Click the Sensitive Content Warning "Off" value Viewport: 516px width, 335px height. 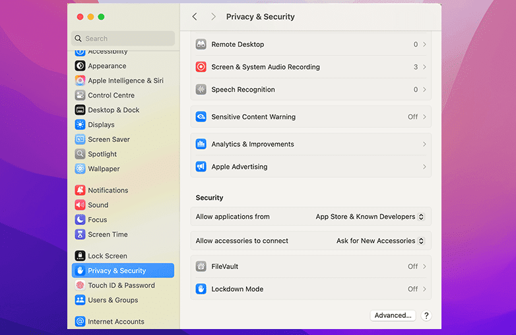click(x=412, y=117)
